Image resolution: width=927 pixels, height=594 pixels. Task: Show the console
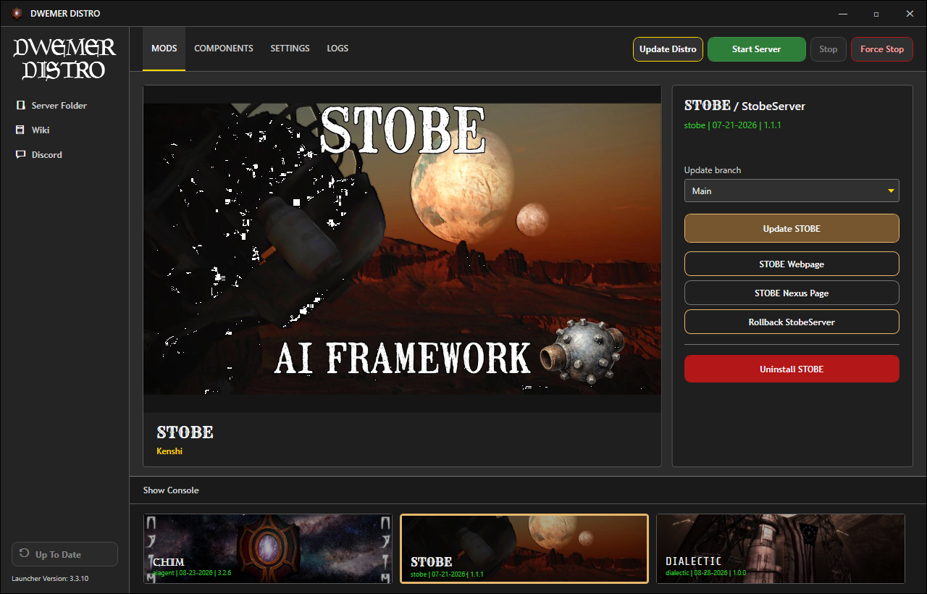(x=171, y=490)
